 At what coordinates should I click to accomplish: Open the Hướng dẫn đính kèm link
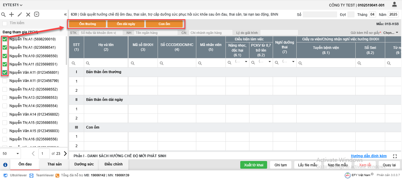click(x=369, y=156)
